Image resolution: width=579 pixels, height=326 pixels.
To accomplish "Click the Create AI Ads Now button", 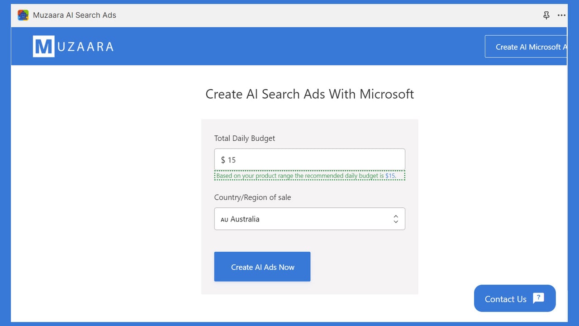I will (262, 267).
